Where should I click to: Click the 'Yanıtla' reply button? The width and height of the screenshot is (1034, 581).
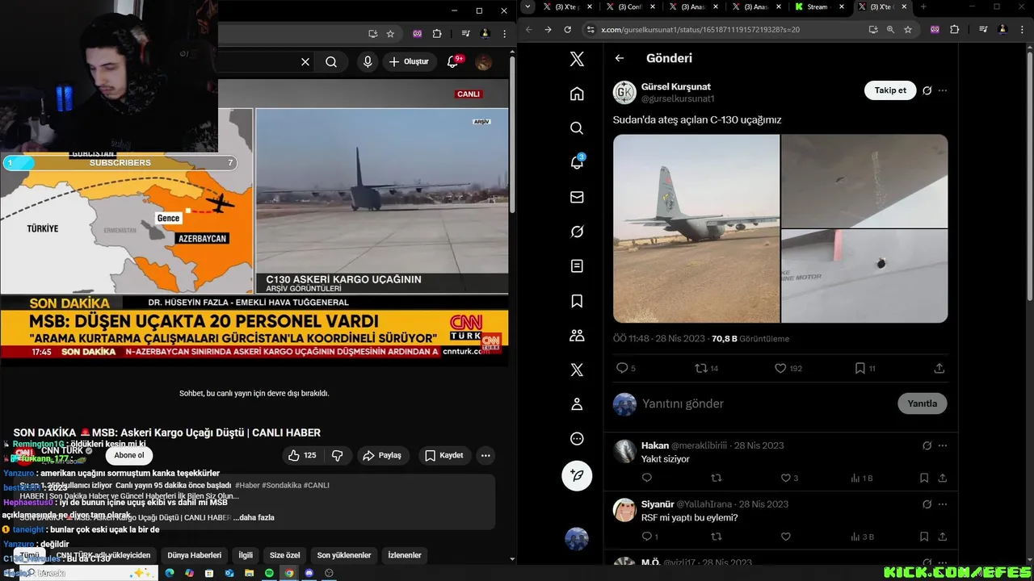(x=922, y=403)
